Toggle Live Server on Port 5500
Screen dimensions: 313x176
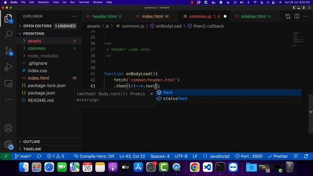pos(249,156)
